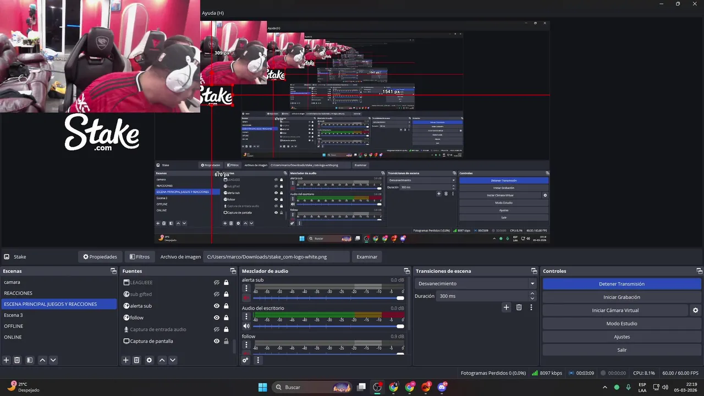Open scene filters icon in Escenas toolbar
This screenshot has width=704, height=396.
[30, 360]
